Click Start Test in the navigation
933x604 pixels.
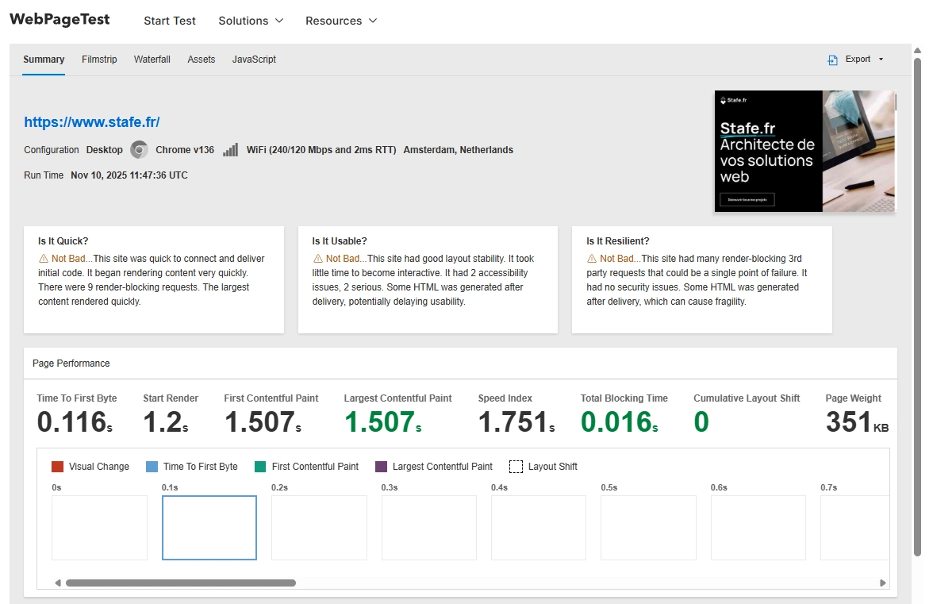(x=169, y=21)
